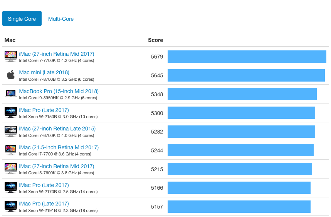
Task: Click iMac Pro icon in W-2191B row
Action: [x=11, y=206]
